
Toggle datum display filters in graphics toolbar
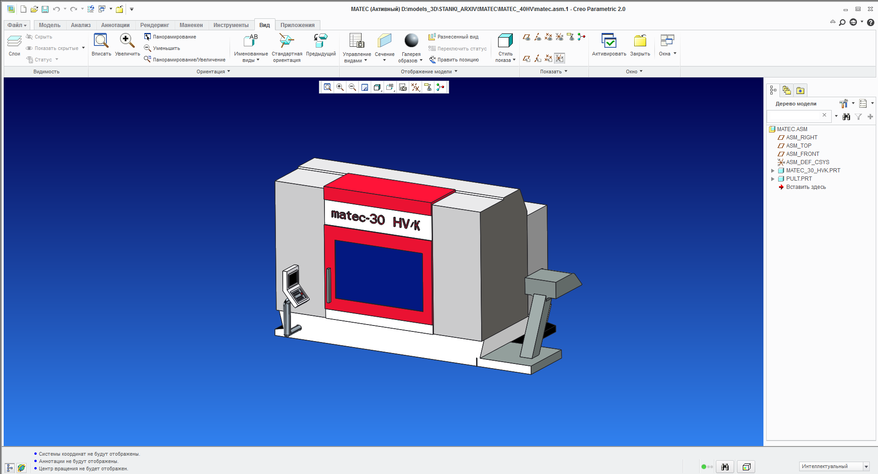coord(416,87)
